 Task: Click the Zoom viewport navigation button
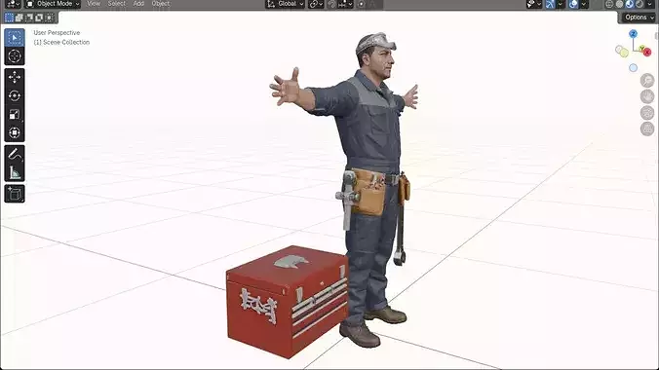(647, 80)
